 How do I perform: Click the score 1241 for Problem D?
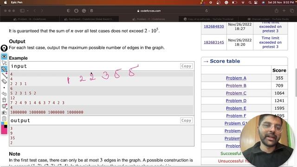279,101
